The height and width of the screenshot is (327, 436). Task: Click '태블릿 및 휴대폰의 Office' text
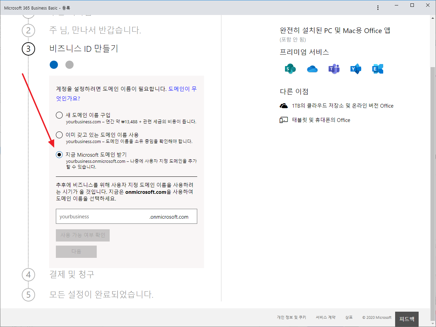coord(321,120)
